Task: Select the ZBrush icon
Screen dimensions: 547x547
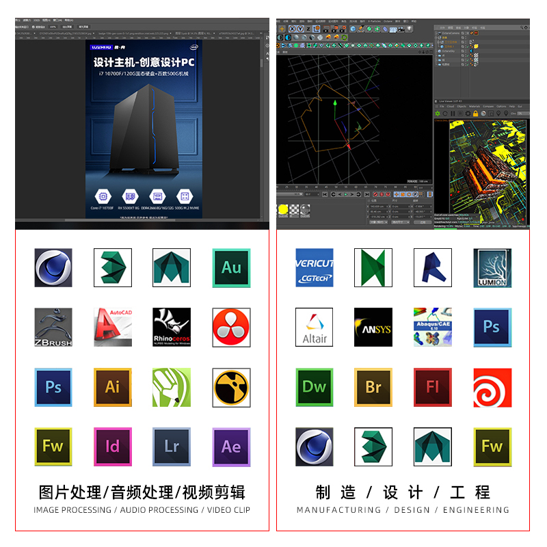Action: [53, 327]
